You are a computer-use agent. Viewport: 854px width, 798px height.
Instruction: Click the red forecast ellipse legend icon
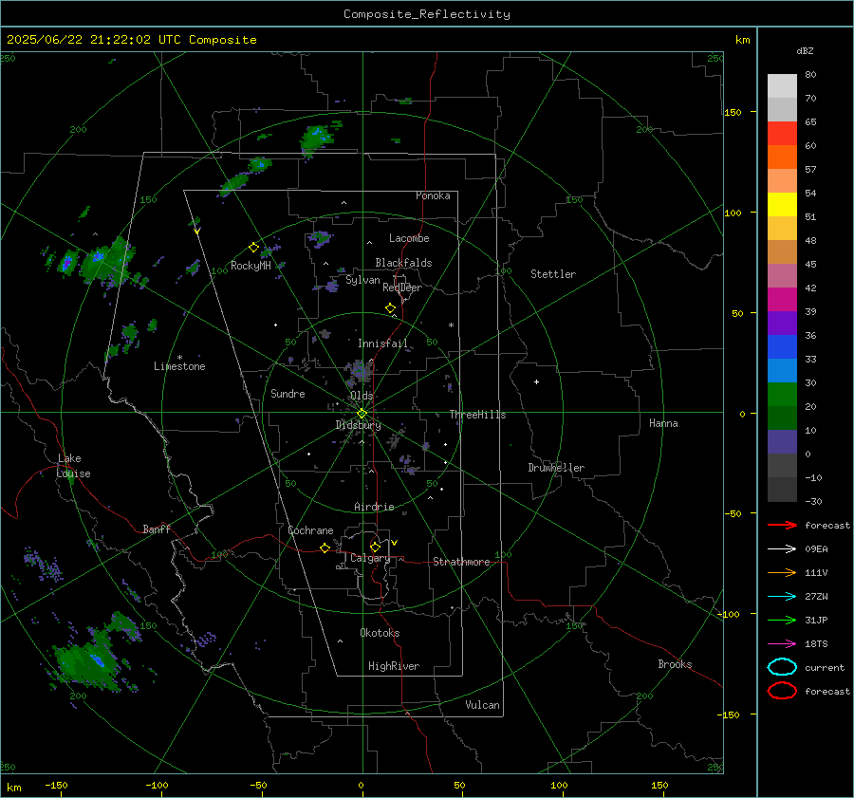tap(782, 691)
